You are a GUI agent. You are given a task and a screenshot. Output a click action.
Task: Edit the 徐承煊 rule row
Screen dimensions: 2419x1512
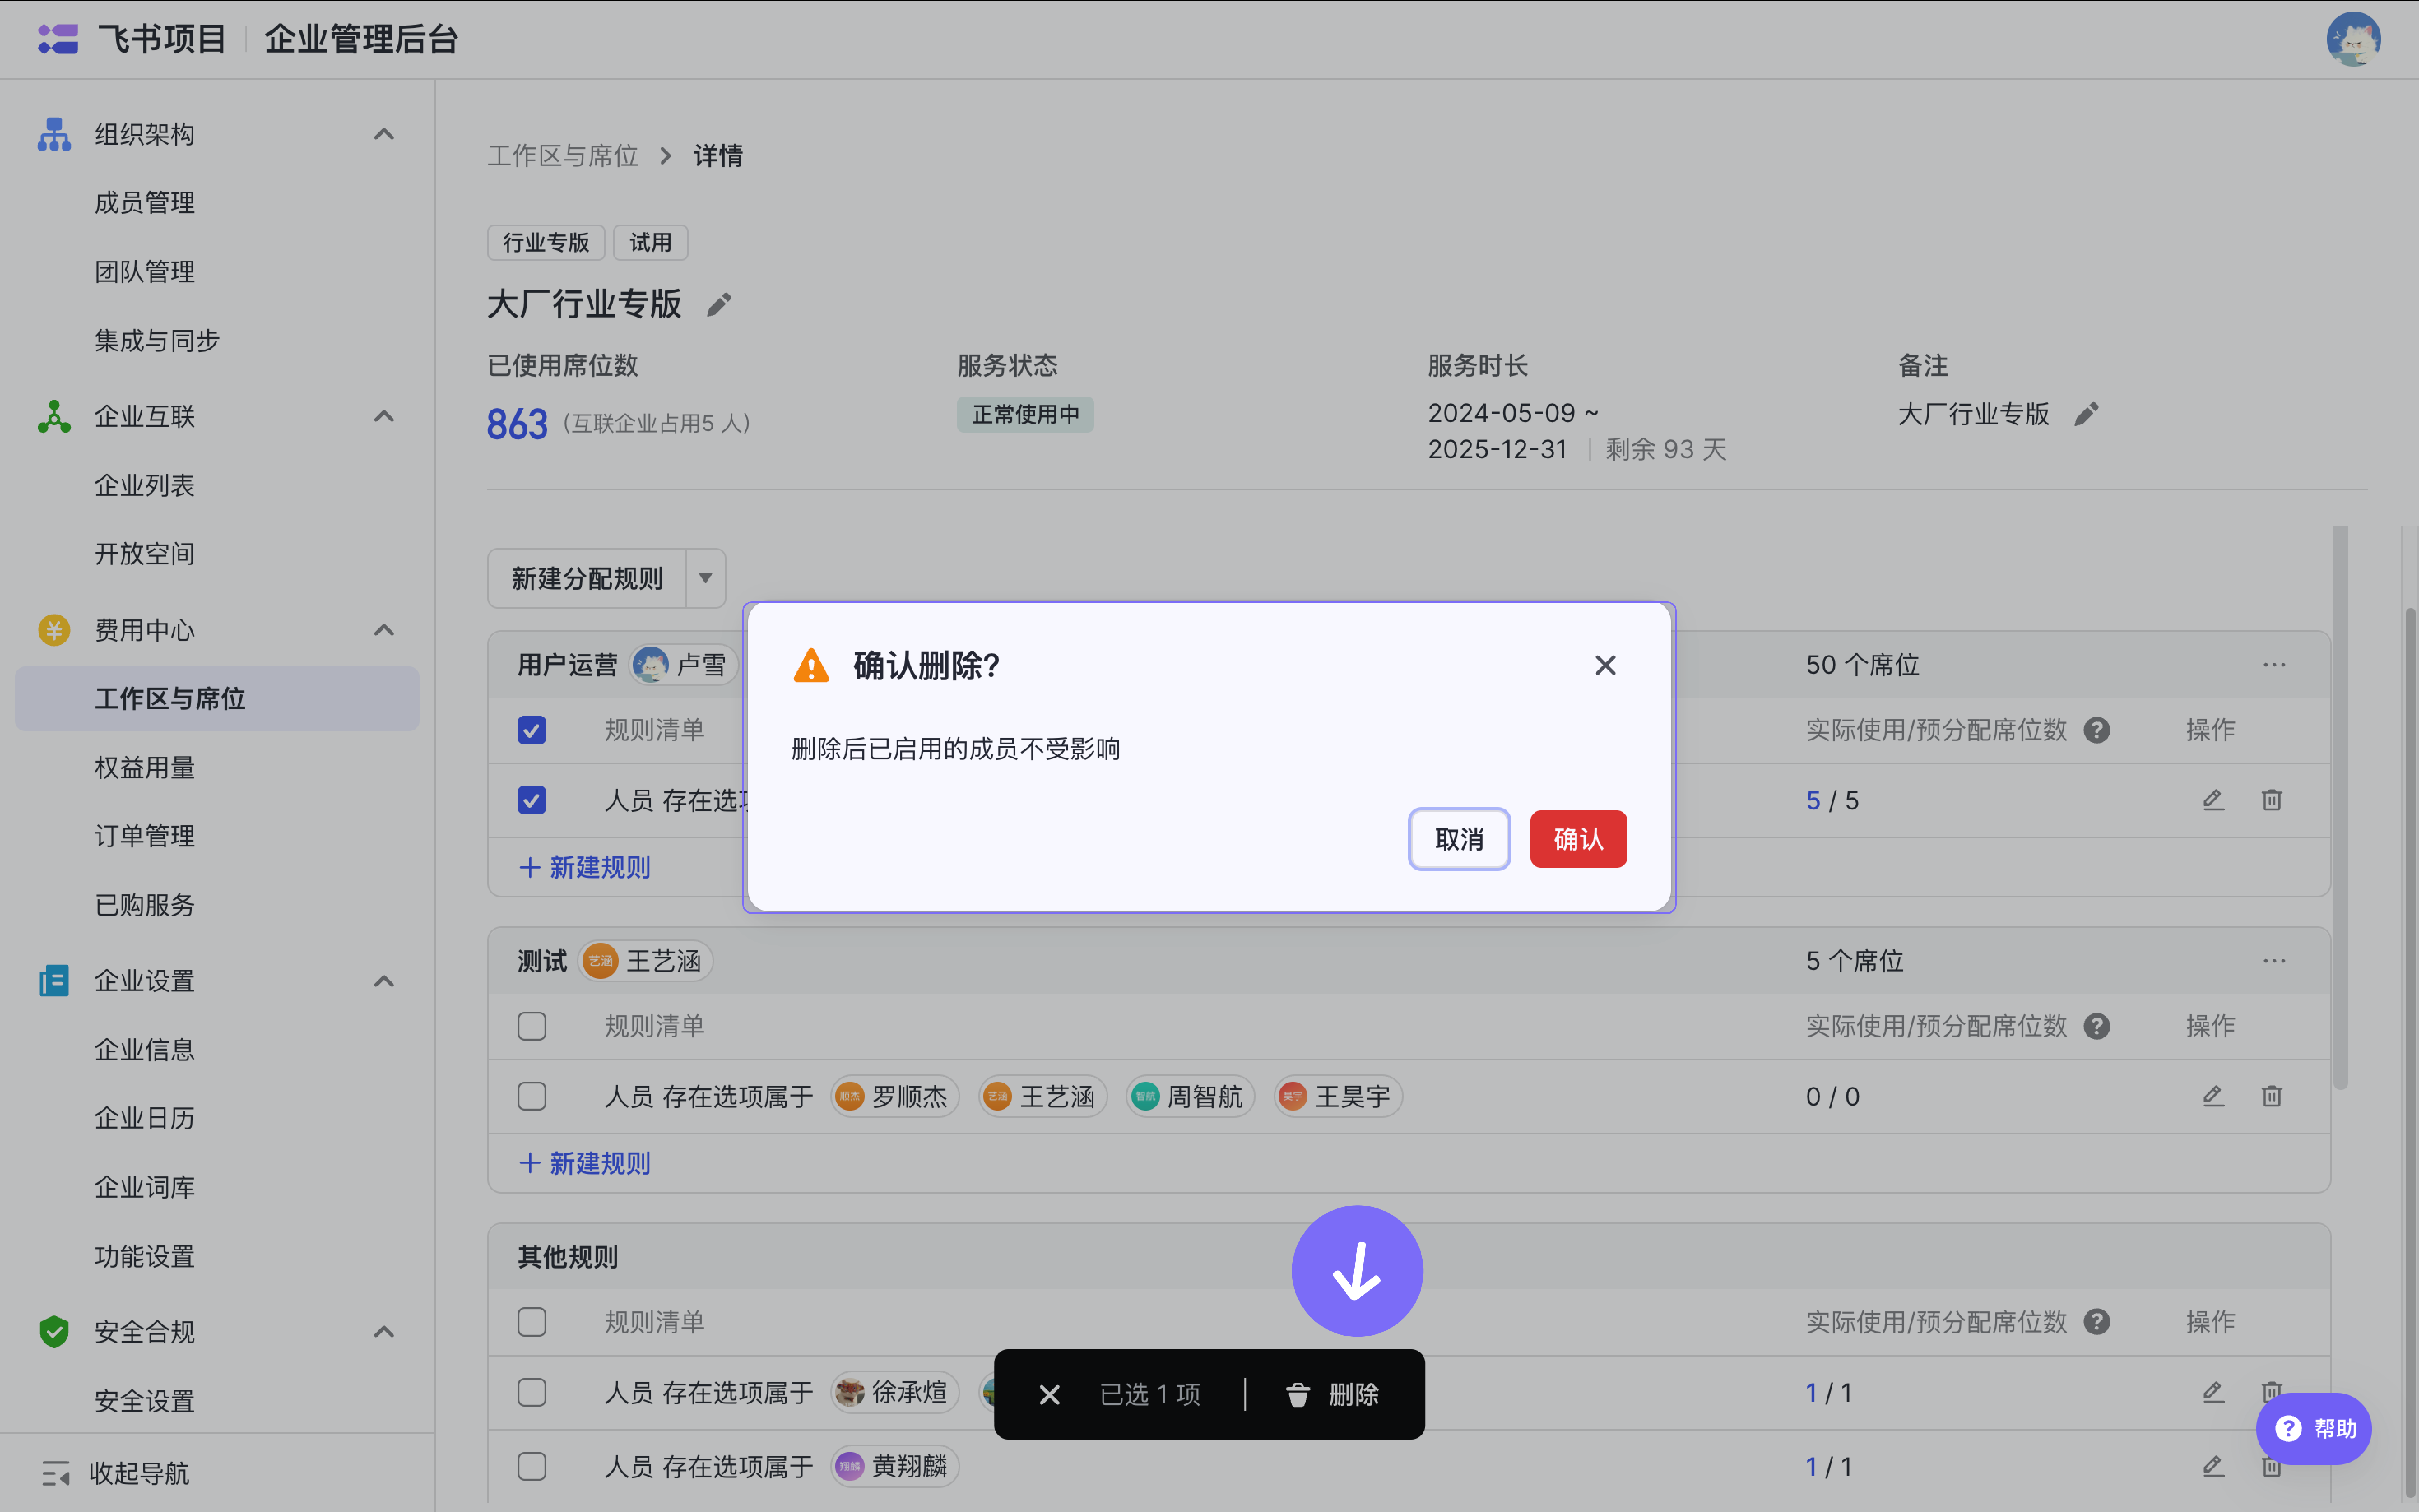coord(2213,1392)
